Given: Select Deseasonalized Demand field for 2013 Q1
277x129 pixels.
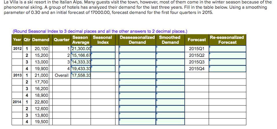Looking at the screenshot, I should click(137, 75).
